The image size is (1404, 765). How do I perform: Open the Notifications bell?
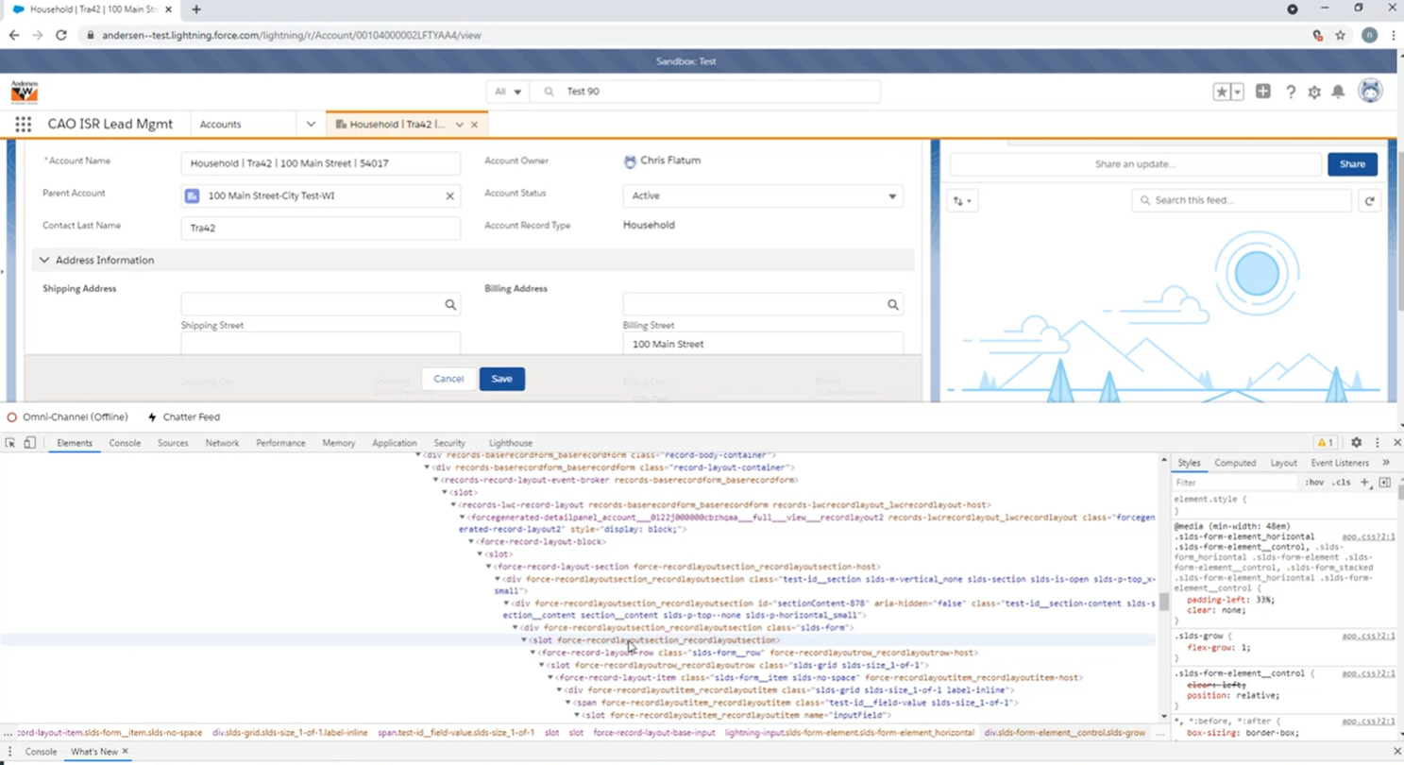tap(1338, 92)
